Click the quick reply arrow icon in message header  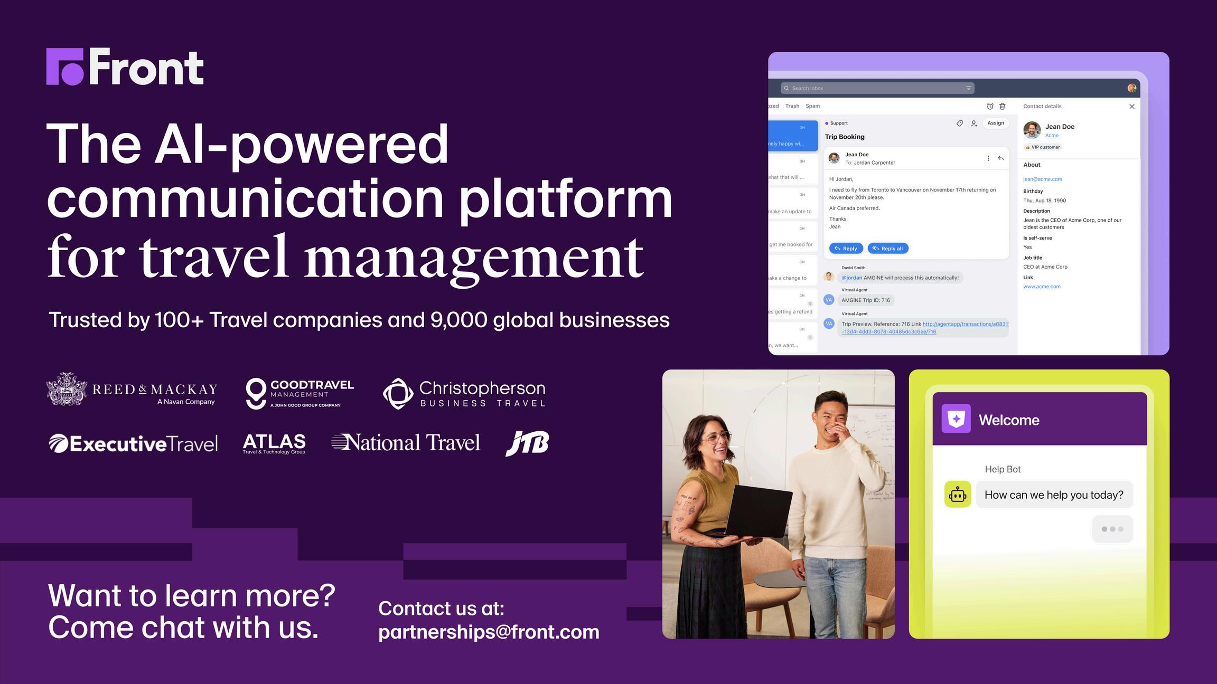pos(1000,158)
